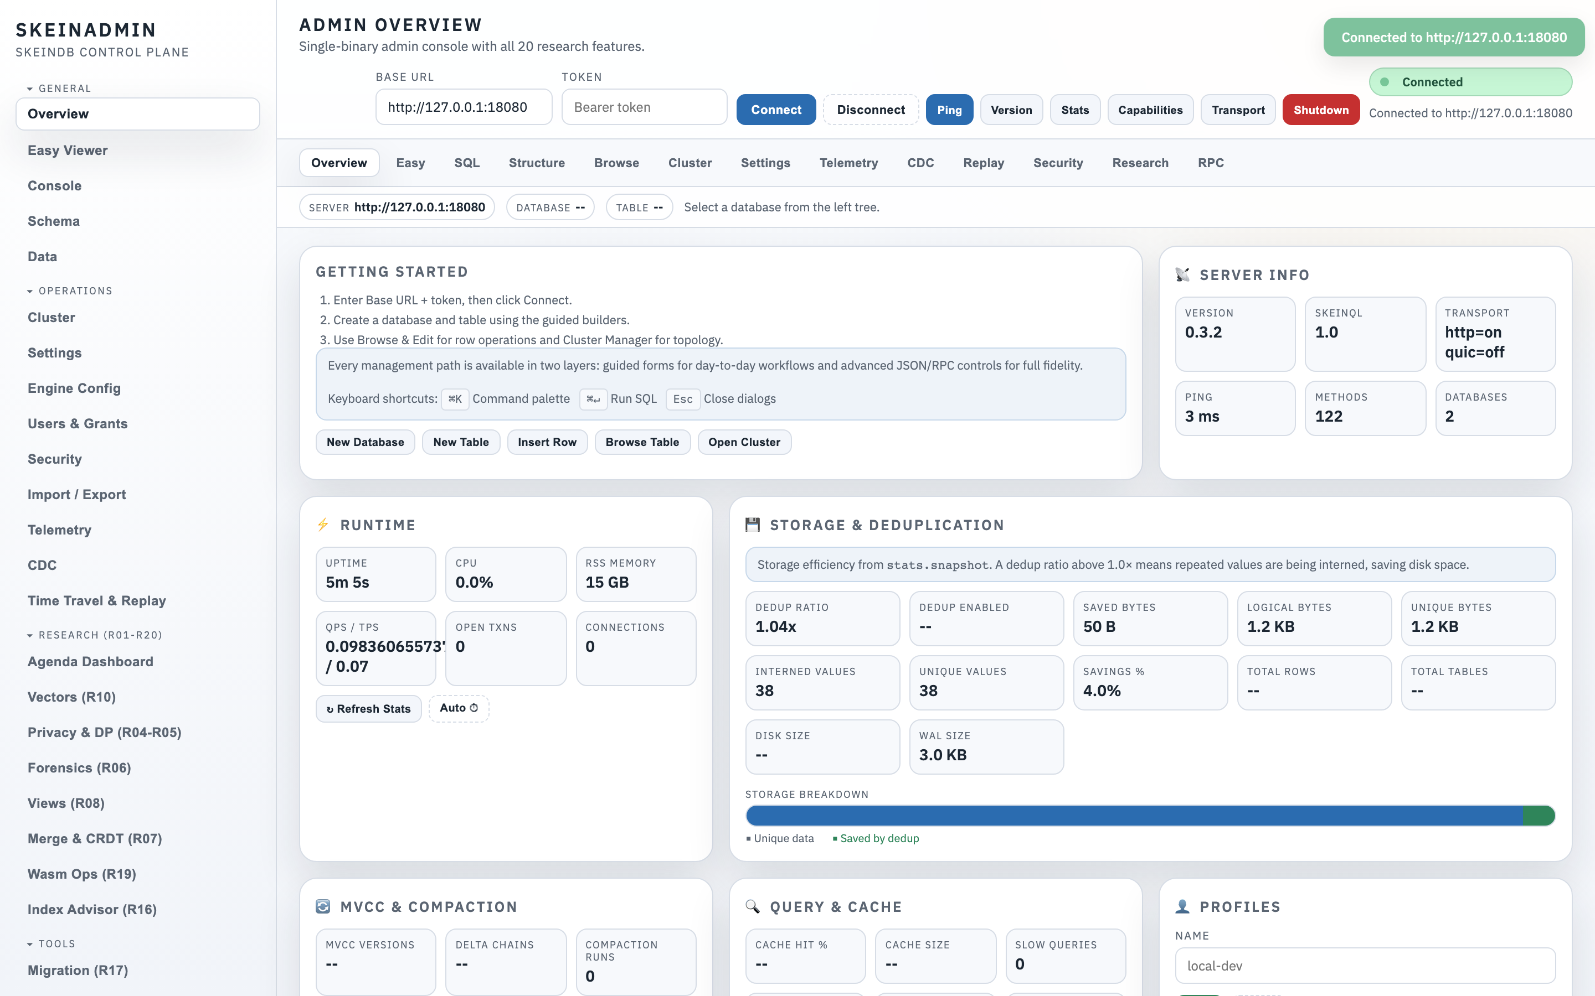The height and width of the screenshot is (996, 1595).
Task: Click the green saved-by-dedup bar segment
Action: pos(1539,816)
